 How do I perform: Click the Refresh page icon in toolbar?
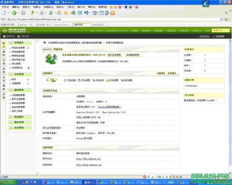[50, 13]
